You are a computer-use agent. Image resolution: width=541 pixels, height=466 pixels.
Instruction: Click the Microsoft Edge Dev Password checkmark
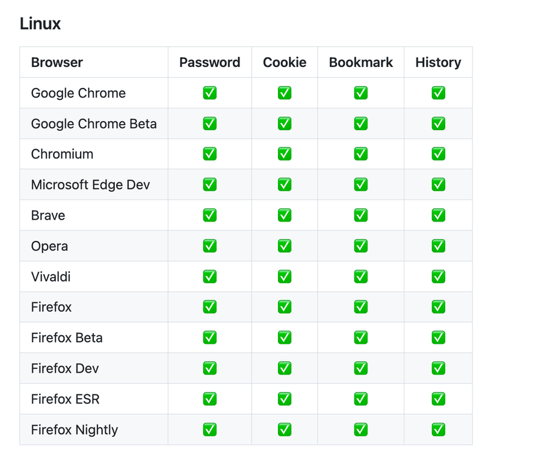point(210,185)
